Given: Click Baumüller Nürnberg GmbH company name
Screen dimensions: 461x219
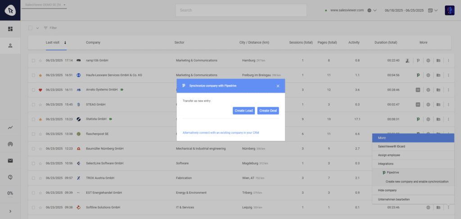Looking at the screenshot, I should 104,149.
